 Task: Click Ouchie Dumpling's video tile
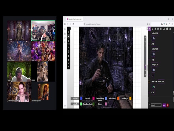point(19,92)
